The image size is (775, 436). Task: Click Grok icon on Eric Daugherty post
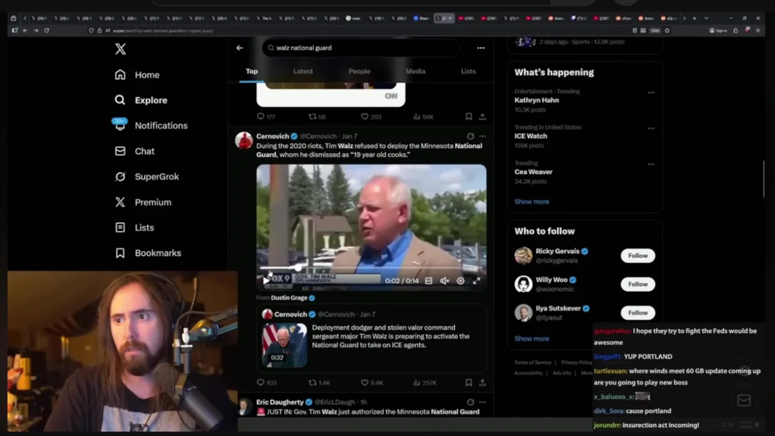(470, 402)
